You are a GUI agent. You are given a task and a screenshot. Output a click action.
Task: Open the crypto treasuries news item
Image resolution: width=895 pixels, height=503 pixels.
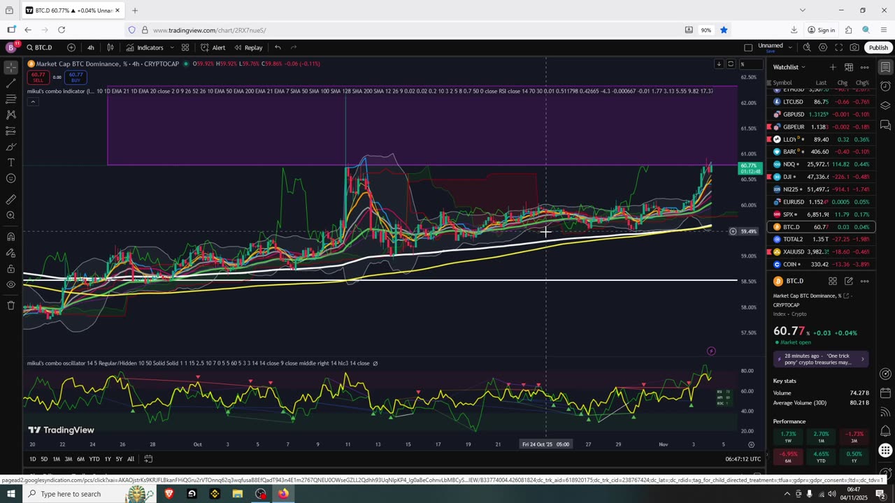tap(821, 359)
